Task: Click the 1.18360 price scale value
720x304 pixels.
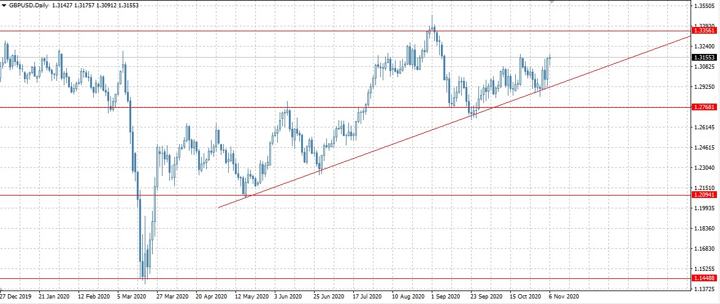Action: coord(705,228)
